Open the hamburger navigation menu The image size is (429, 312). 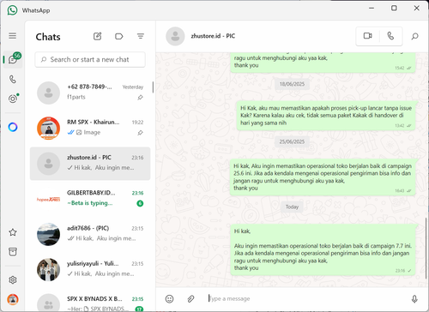pos(12,36)
